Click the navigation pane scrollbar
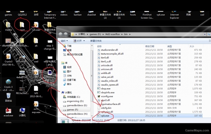The width and height of the screenshot is (211, 134). tap(92, 76)
